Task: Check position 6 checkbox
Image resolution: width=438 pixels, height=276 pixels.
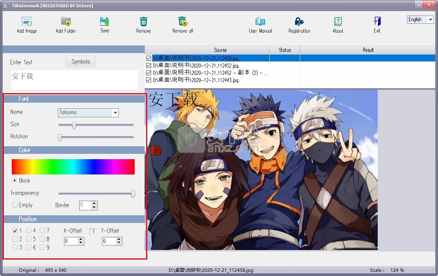Action: point(29,247)
